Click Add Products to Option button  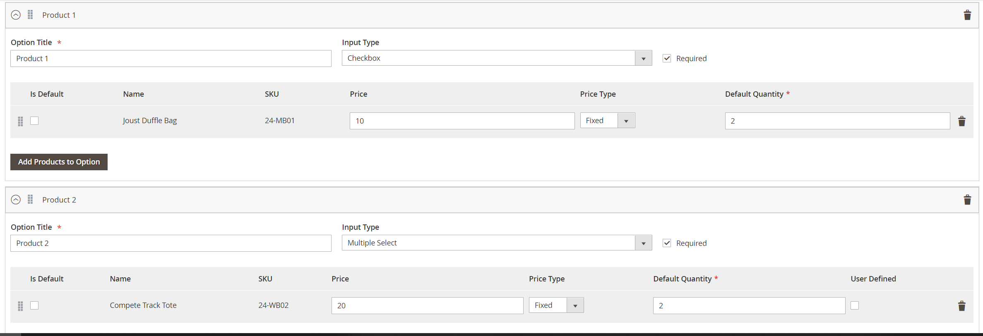(59, 162)
